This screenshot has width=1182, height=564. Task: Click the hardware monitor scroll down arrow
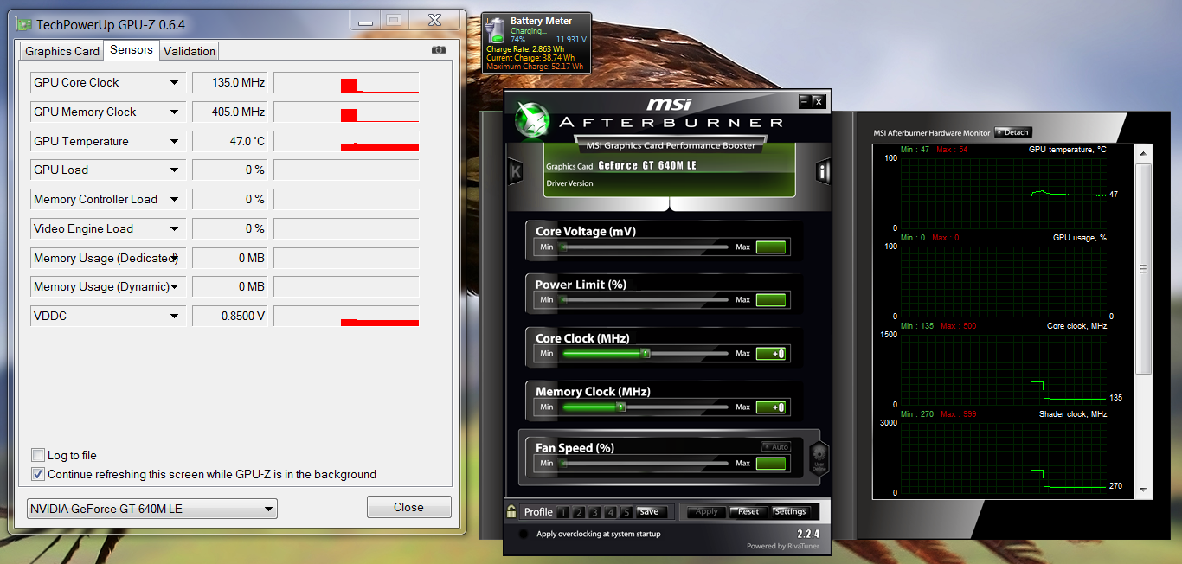[x=1144, y=490]
